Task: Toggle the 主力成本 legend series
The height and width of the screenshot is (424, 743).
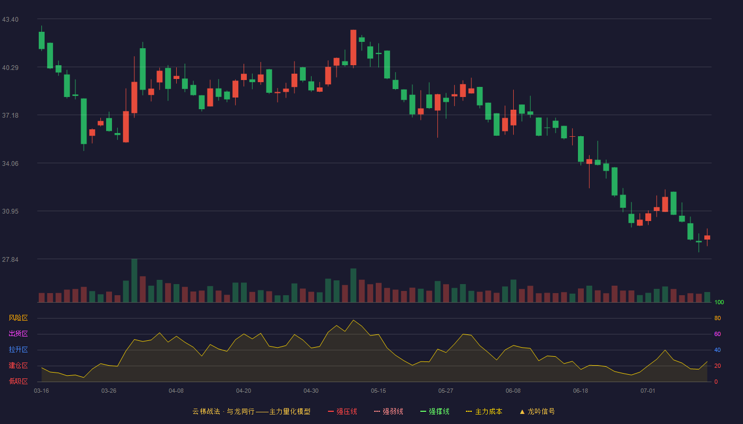Action: tap(484, 411)
